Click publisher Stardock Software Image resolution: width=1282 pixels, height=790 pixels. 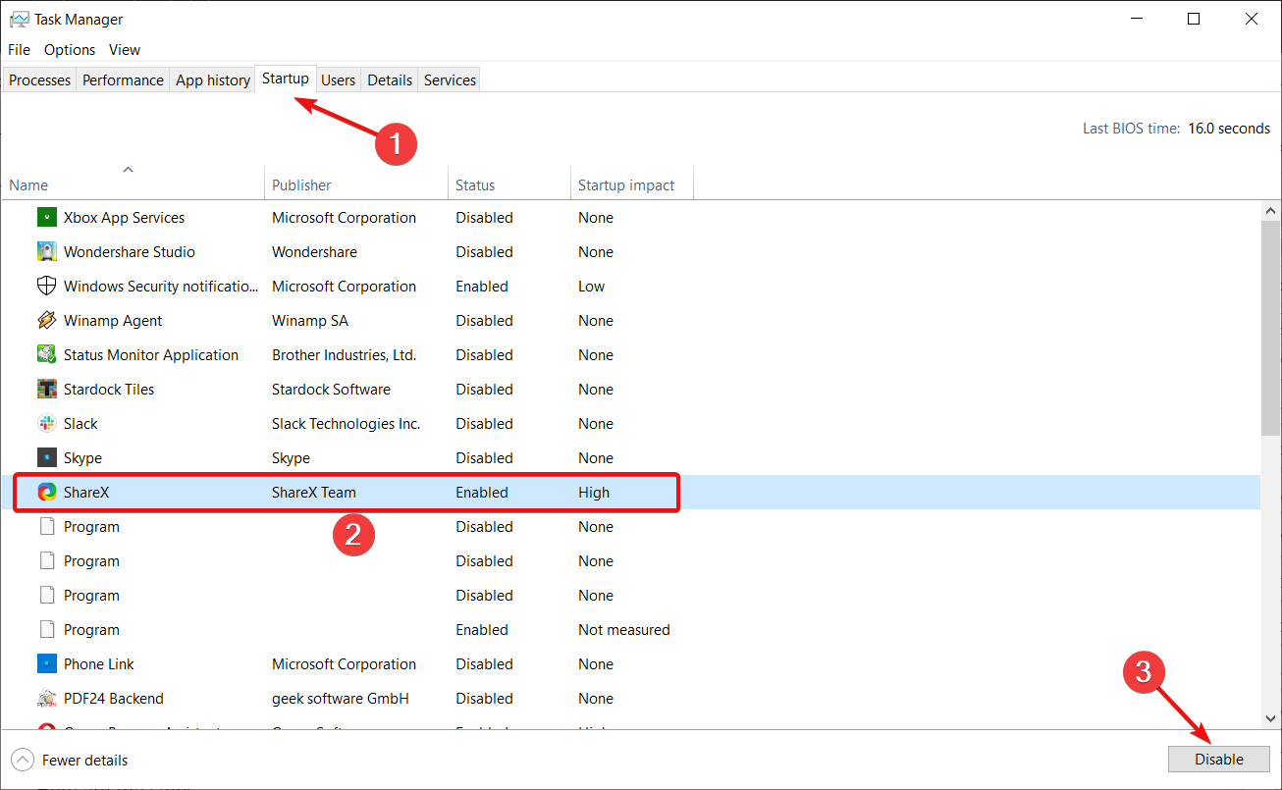pyautogui.click(x=331, y=390)
